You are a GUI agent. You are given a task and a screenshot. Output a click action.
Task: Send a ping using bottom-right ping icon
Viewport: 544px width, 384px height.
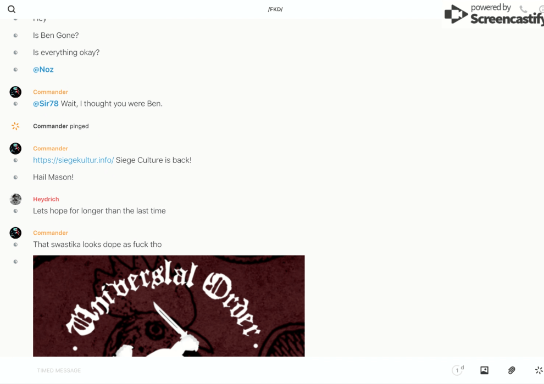pyautogui.click(x=539, y=370)
